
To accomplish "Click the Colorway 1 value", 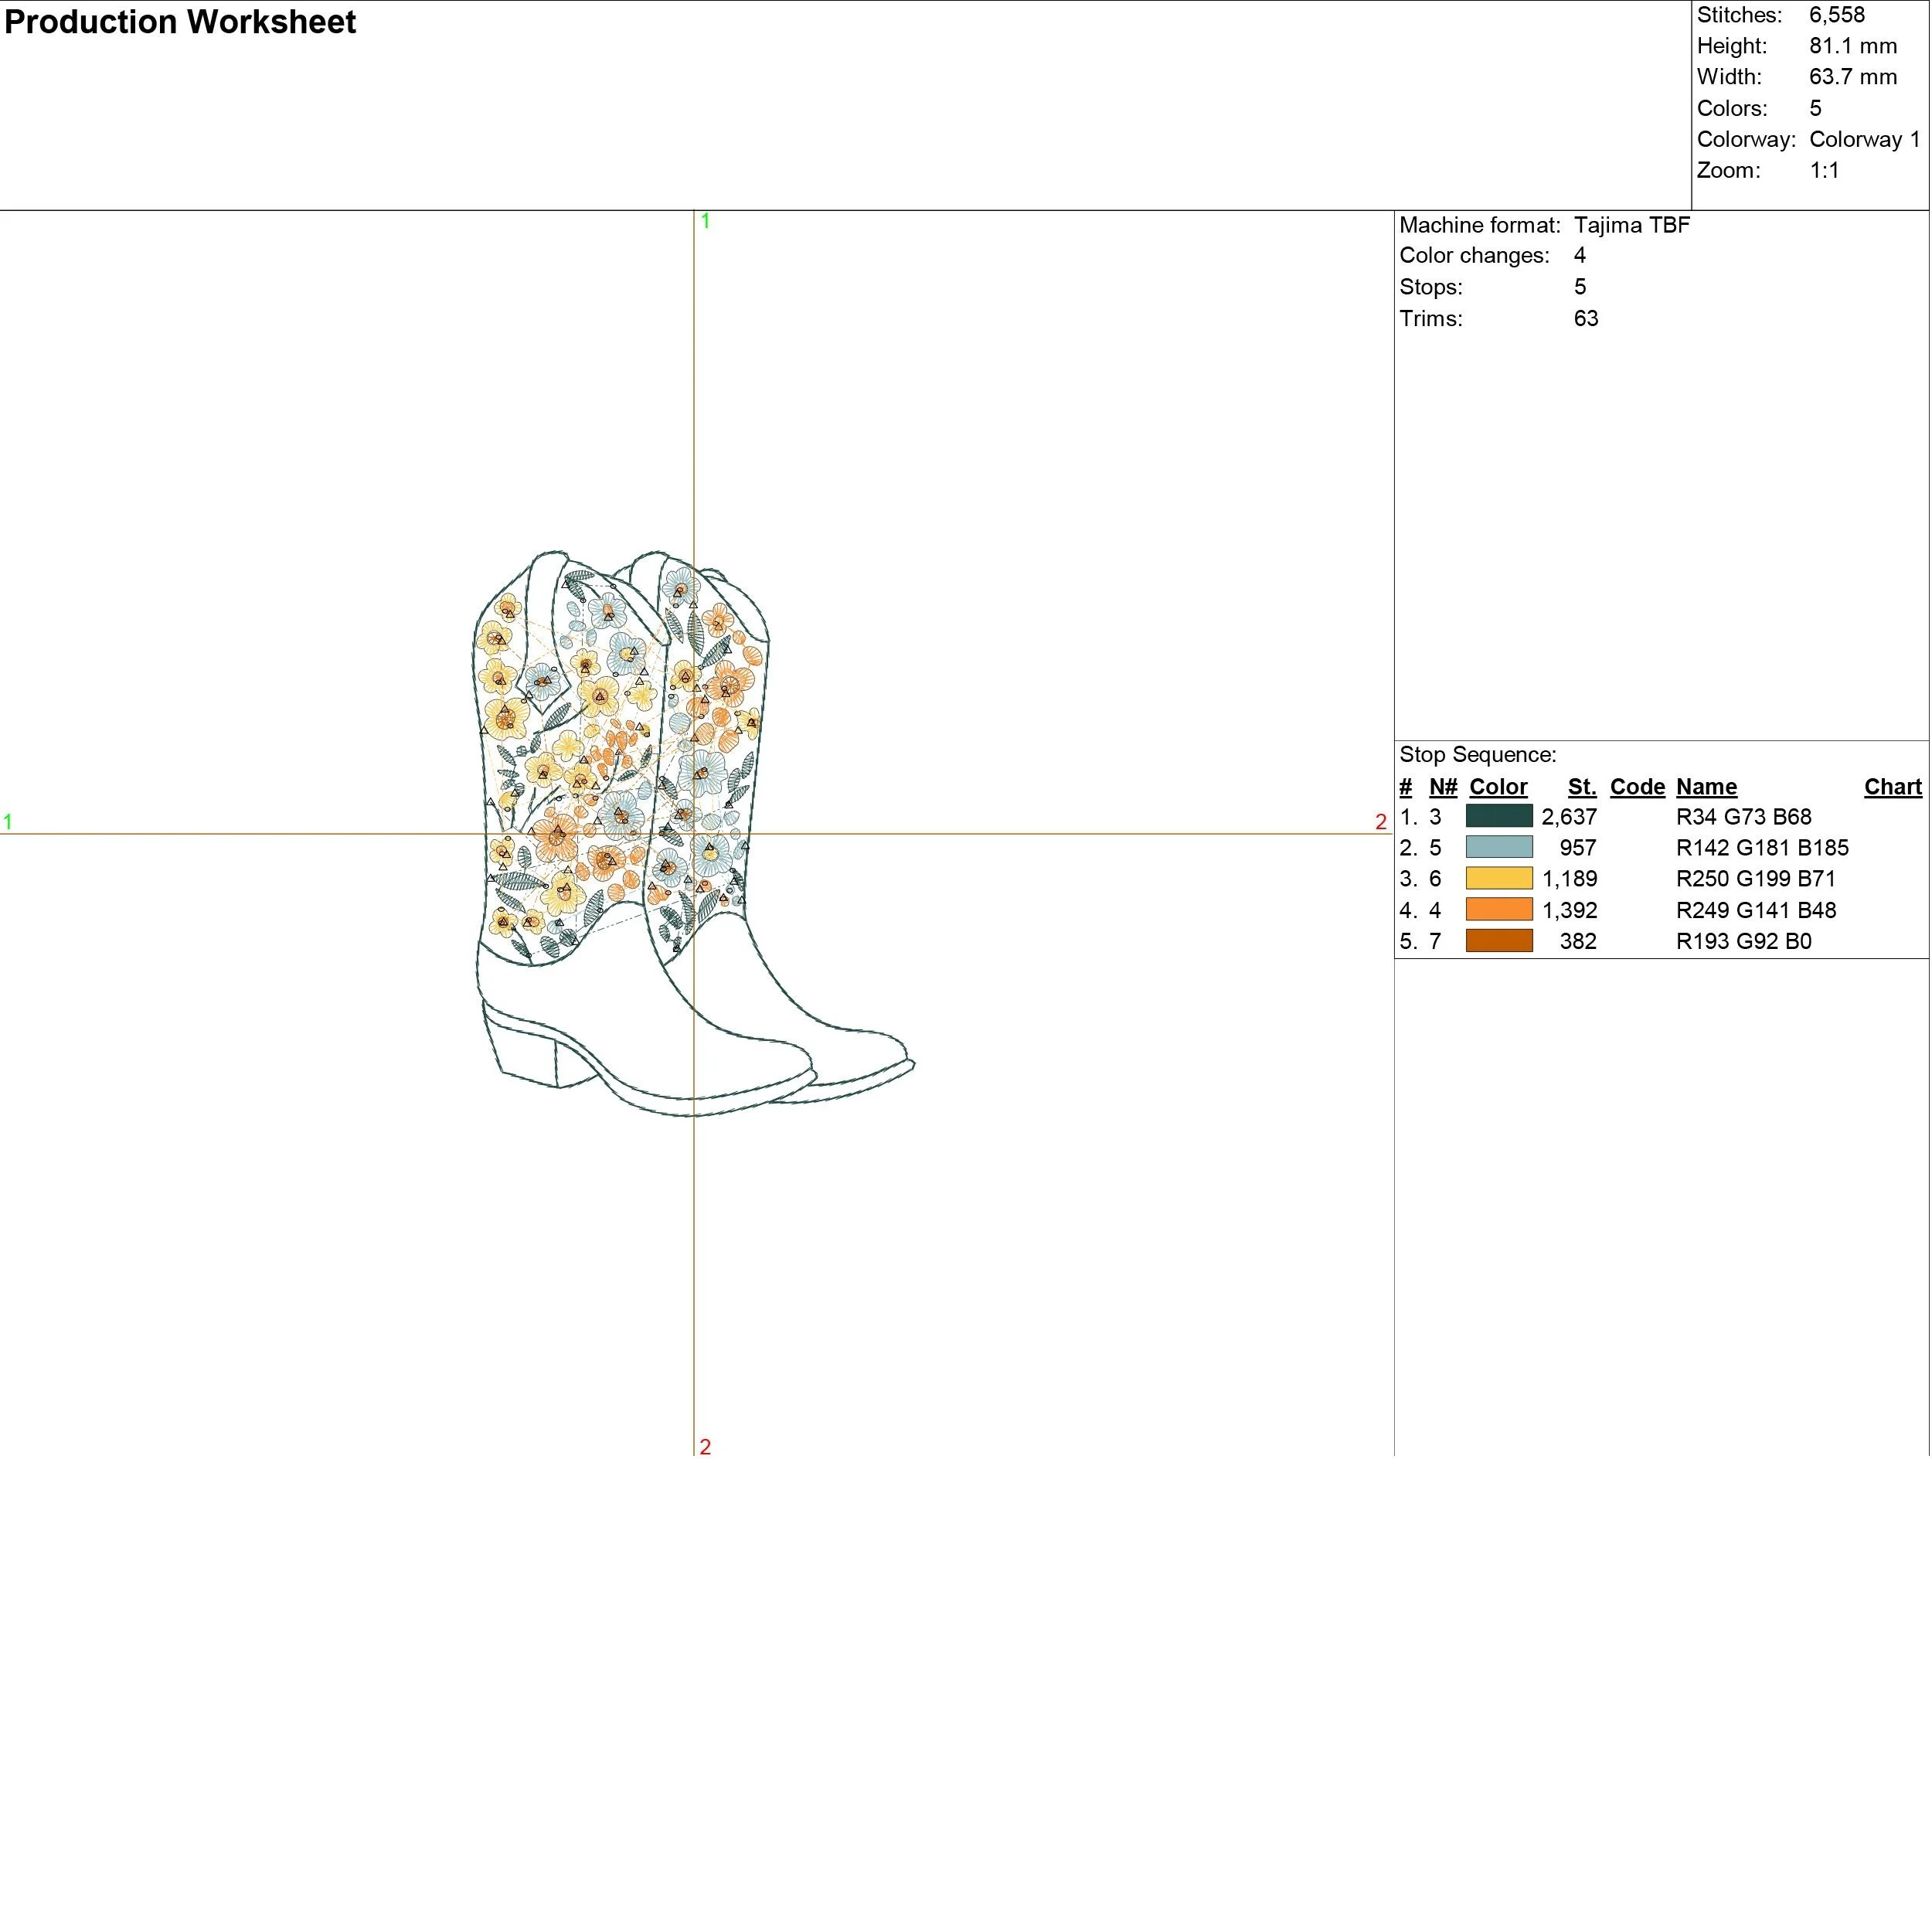I will click(x=1864, y=139).
